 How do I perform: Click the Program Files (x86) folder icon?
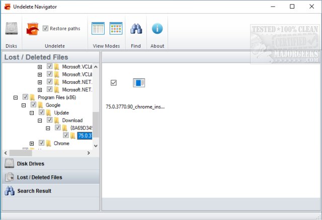click(32, 97)
